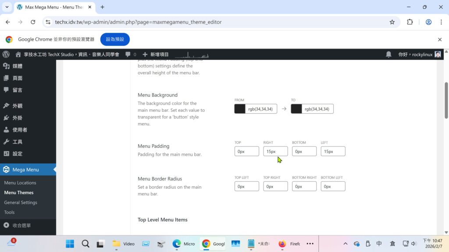Open the Chrome profile avatar icon

pos(428,22)
